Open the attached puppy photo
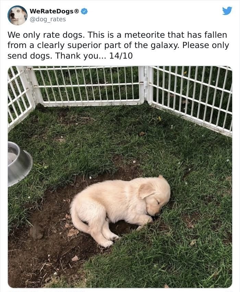 click(x=120, y=177)
